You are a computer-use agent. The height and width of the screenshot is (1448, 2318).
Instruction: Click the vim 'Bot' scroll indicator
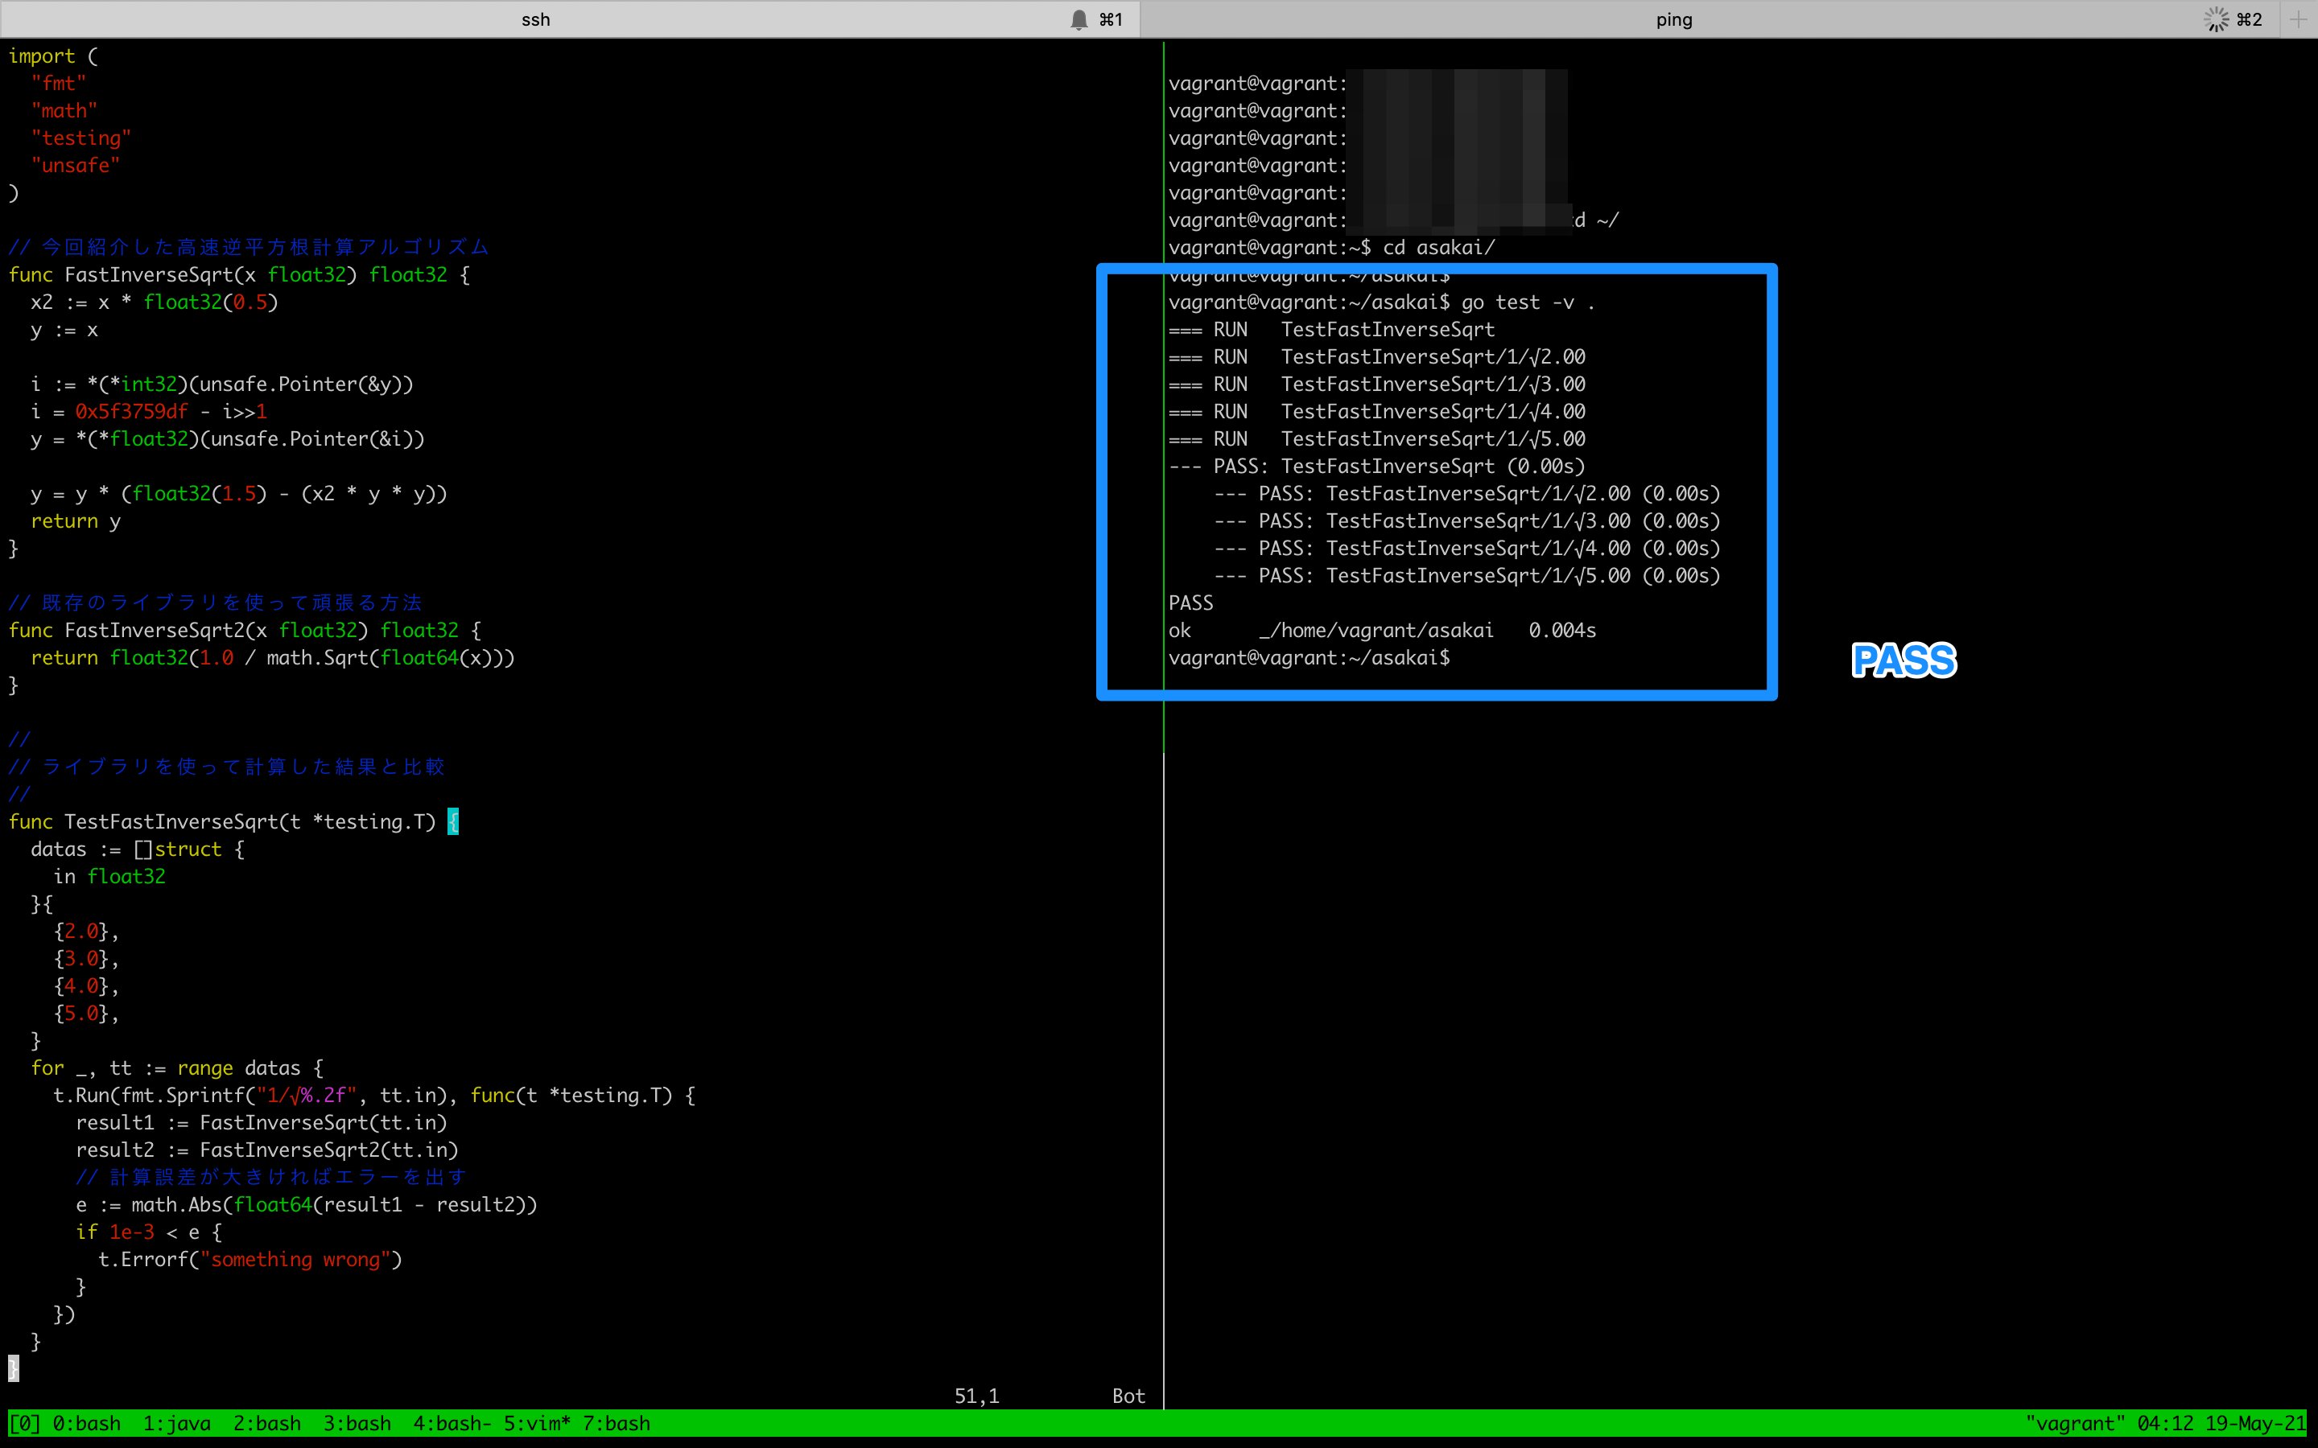tap(1128, 1397)
